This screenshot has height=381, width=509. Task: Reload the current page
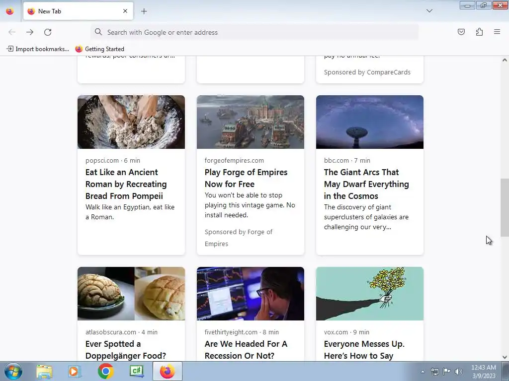[x=48, y=32]
